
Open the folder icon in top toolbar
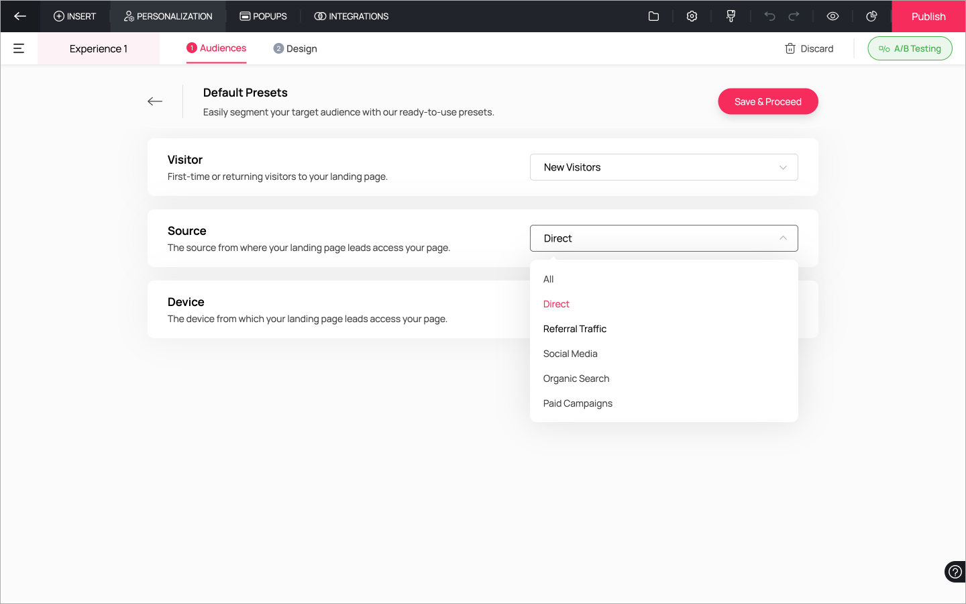(653, 16)
